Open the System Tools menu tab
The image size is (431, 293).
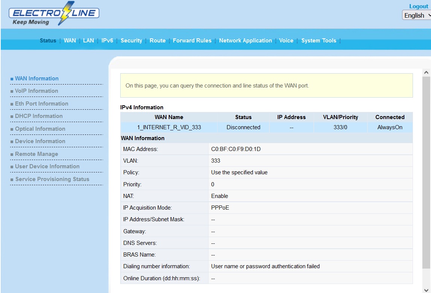[319, 41]
